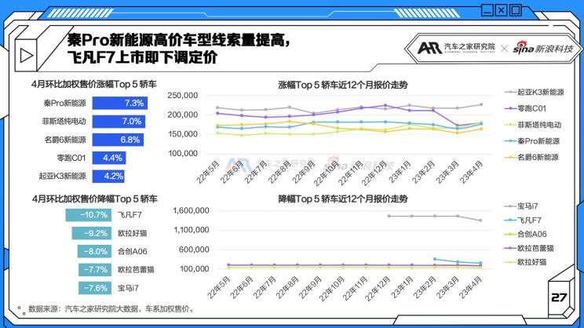Click 秦Pro新能源 legend entry
Viewport: 584px width, 328px height.
(532, 140)
